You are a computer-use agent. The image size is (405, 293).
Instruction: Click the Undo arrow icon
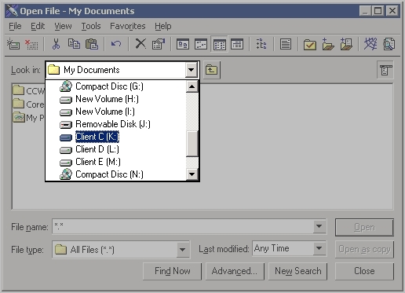pos(116,44)
